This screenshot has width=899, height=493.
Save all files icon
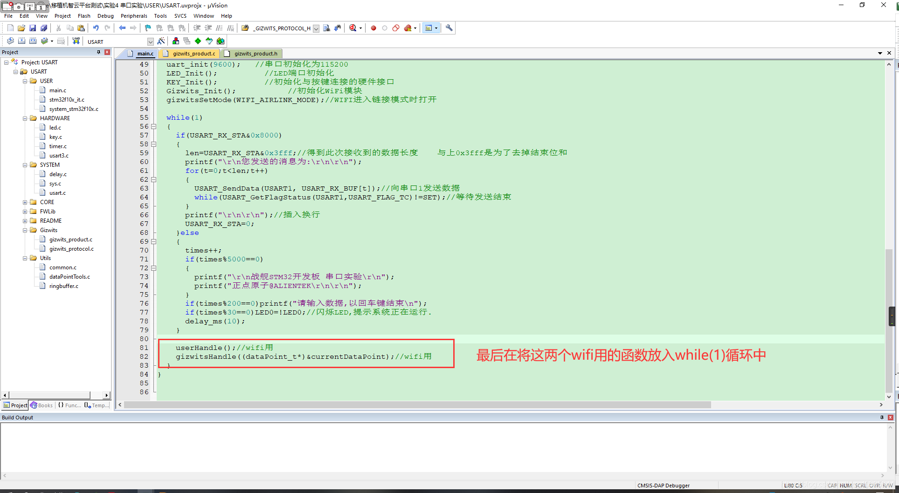tap(44, 28)
